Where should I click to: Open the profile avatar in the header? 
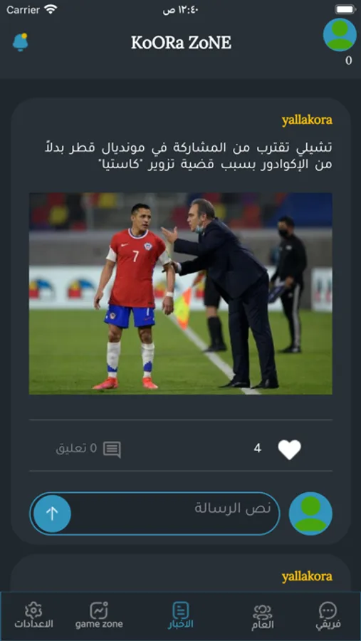tap(340, 35)
